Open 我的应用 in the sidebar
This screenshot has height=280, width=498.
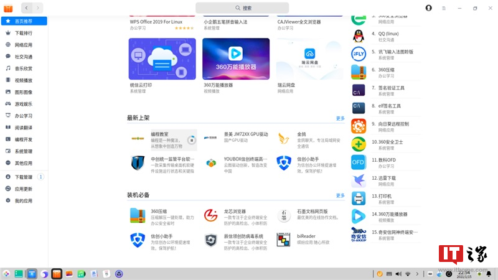24,200
